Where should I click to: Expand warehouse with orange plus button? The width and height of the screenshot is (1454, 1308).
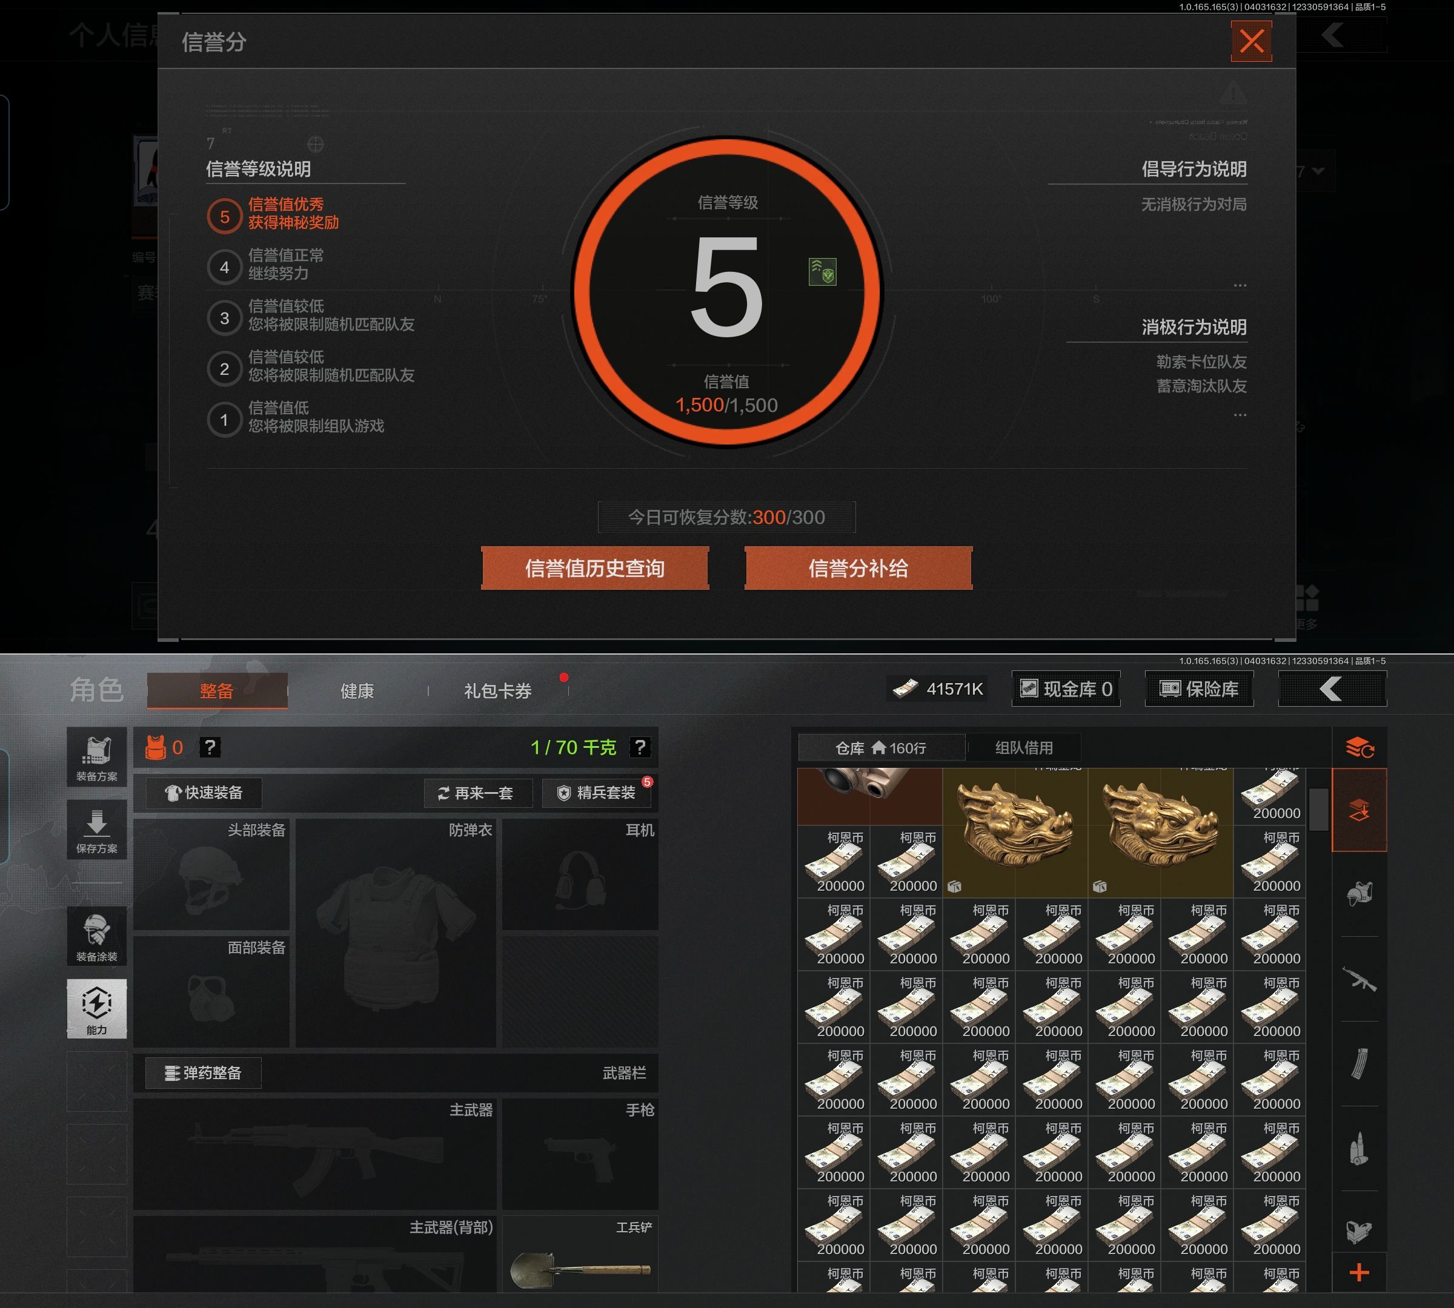(x=1359, y=1273)
